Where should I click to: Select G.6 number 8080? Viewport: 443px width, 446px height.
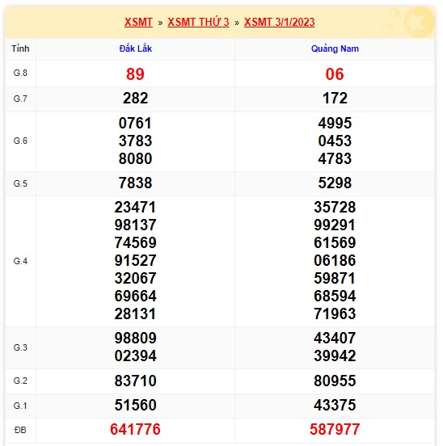(x=136, y=158)
